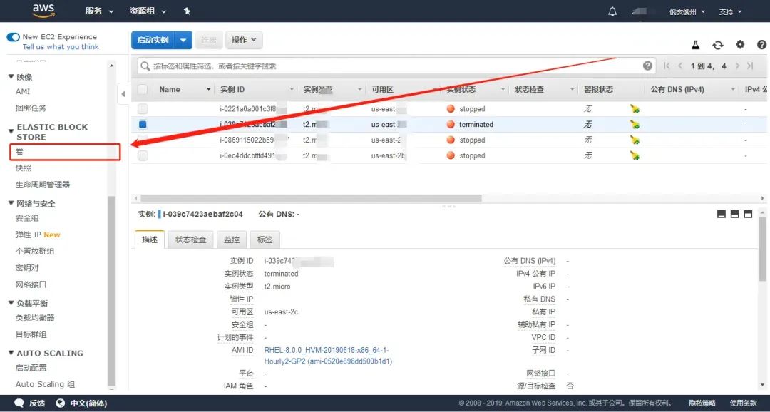
Task: Collapse the 负载平衡 section
Action: point(11,303)
